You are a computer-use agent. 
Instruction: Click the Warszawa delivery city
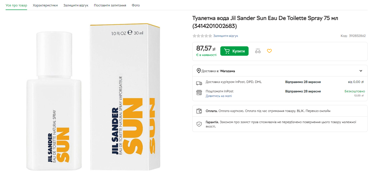[x=227, y=71]
